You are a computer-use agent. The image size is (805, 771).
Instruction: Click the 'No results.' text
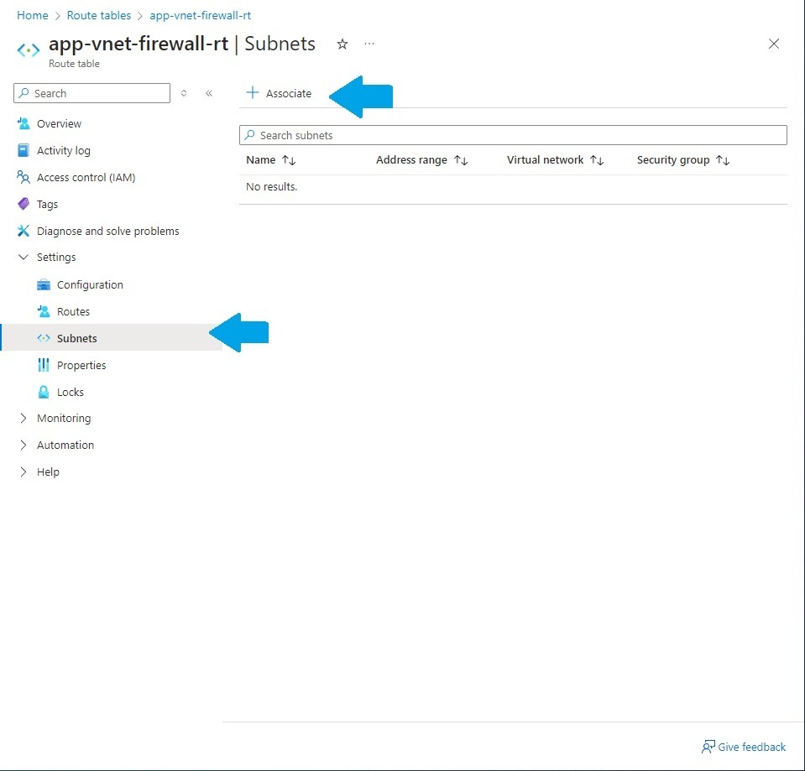coord(272,187)
